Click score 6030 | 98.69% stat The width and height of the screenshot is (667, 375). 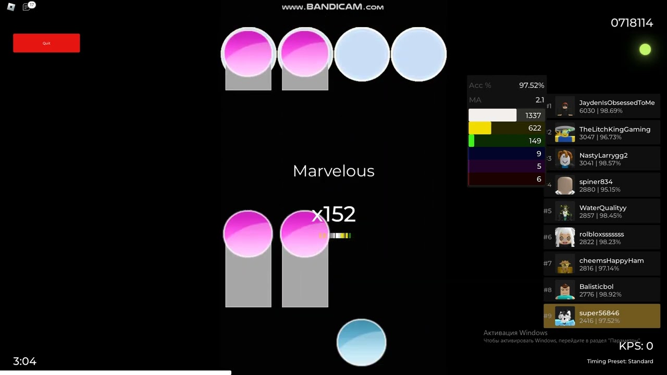point(600,111)
